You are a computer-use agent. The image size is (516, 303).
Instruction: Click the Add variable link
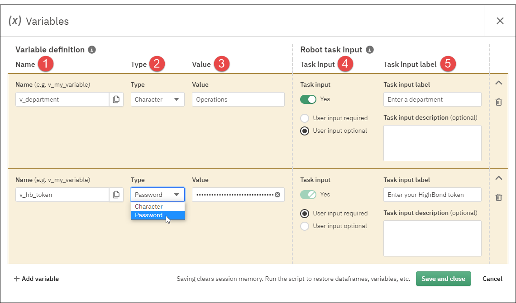pyautogui.click(x=36, y=279)
